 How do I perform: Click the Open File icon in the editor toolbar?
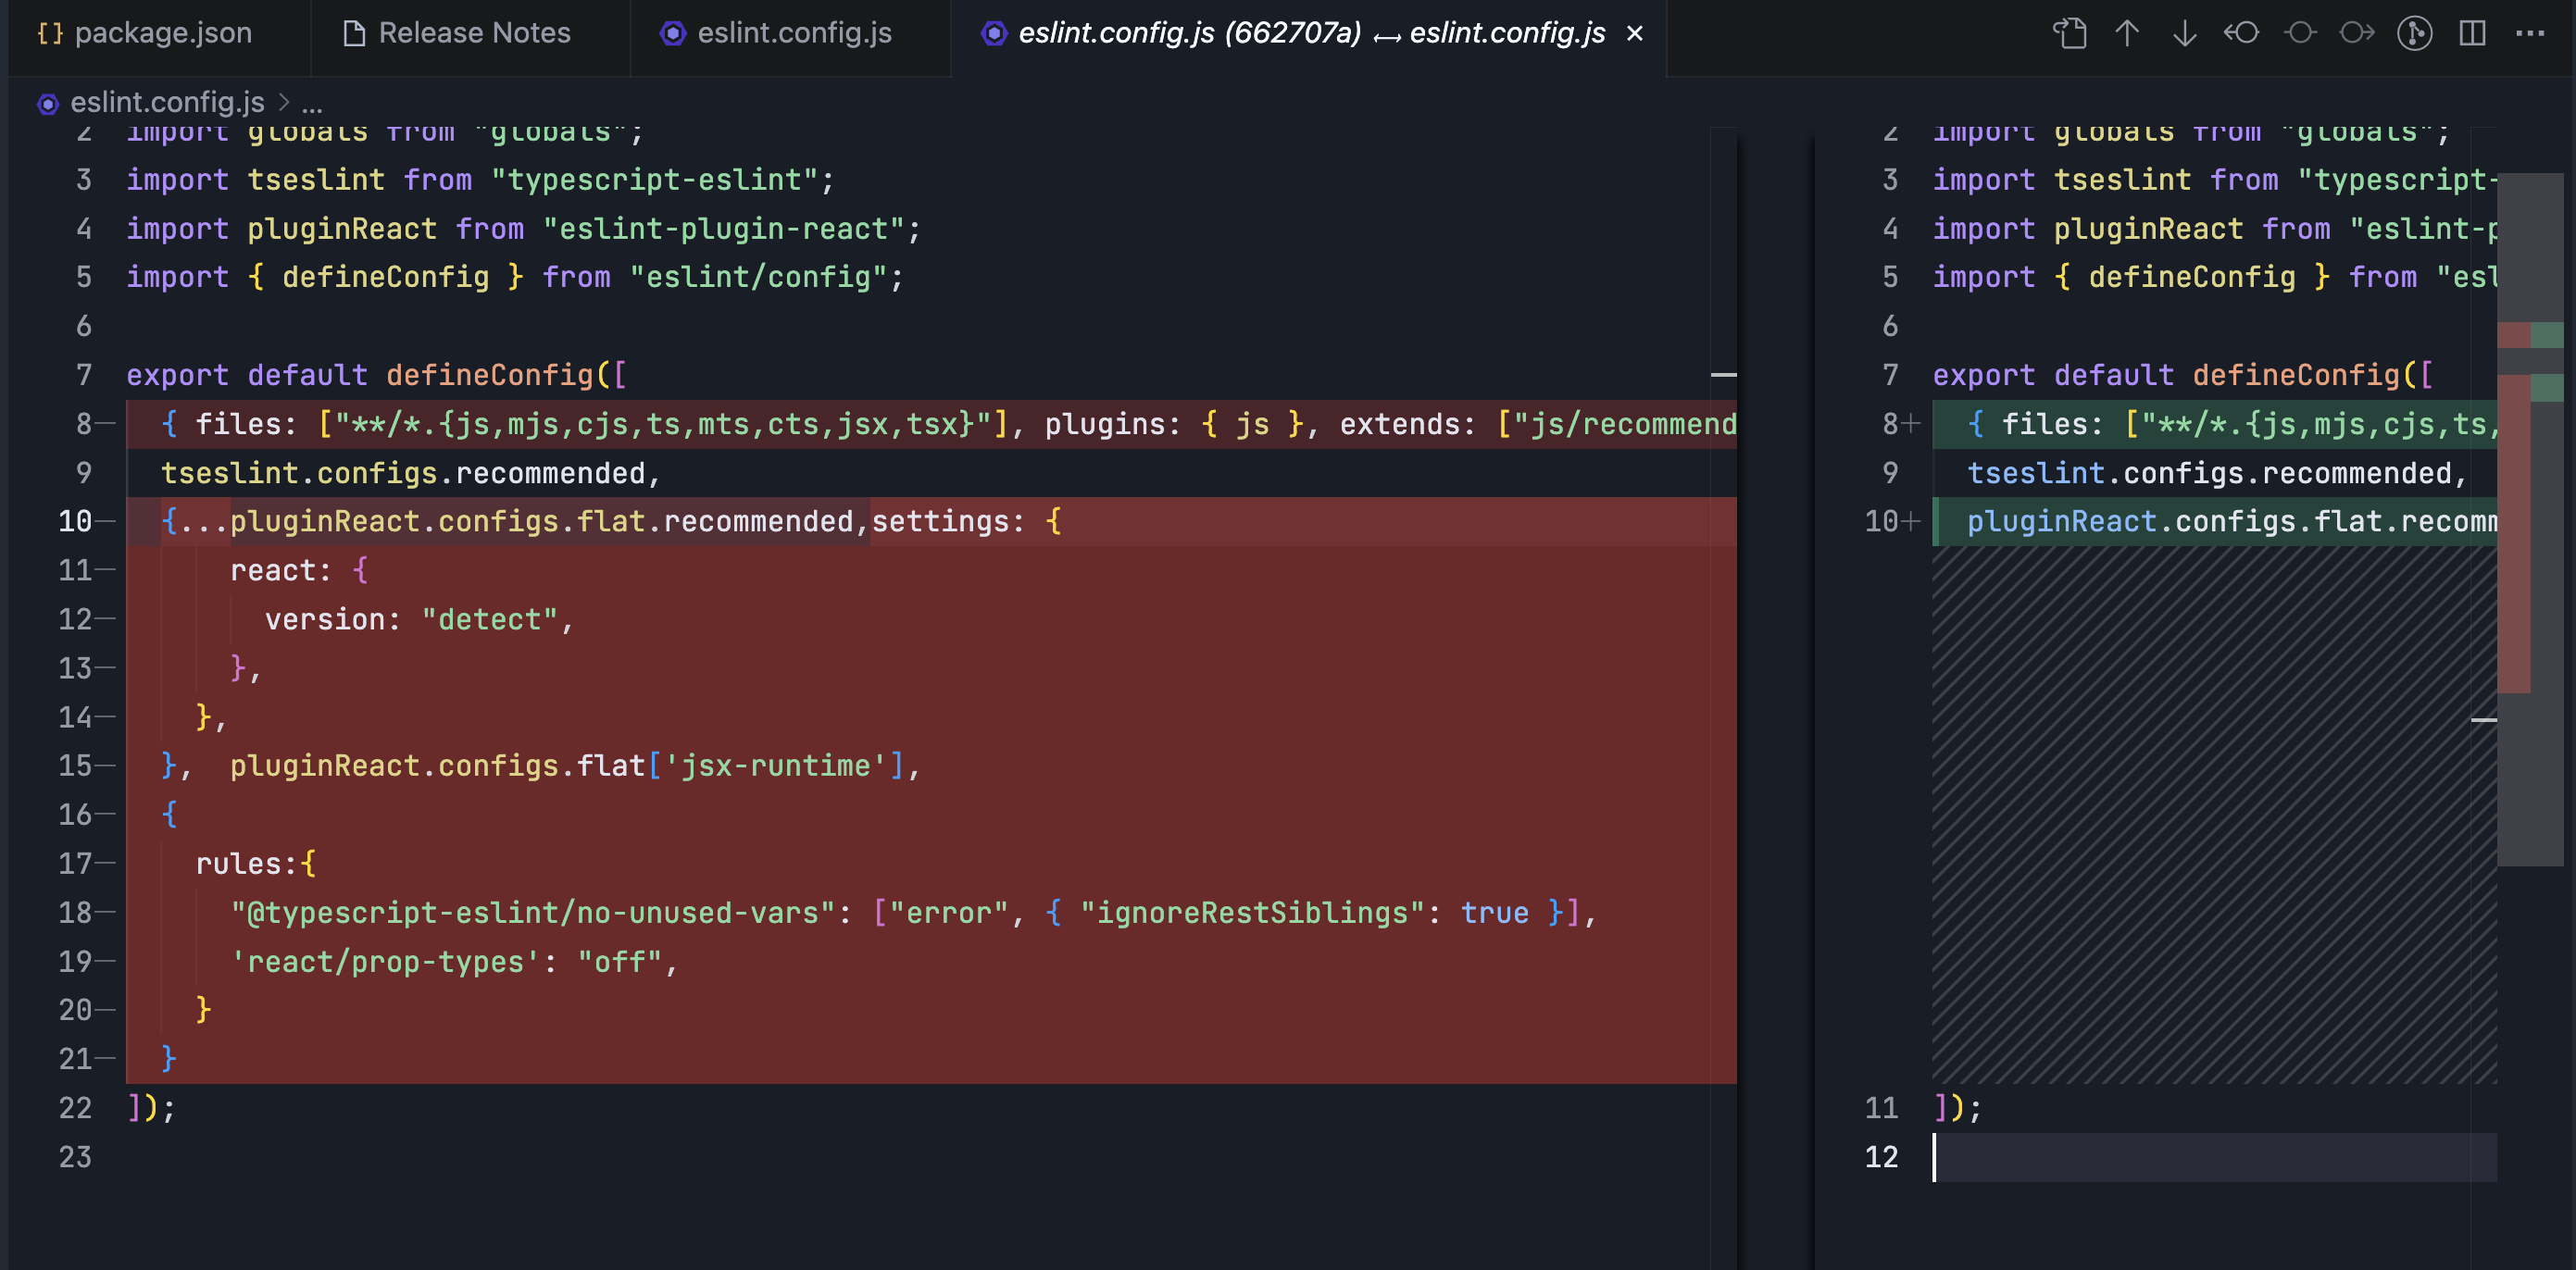(x=2069, y=34)
